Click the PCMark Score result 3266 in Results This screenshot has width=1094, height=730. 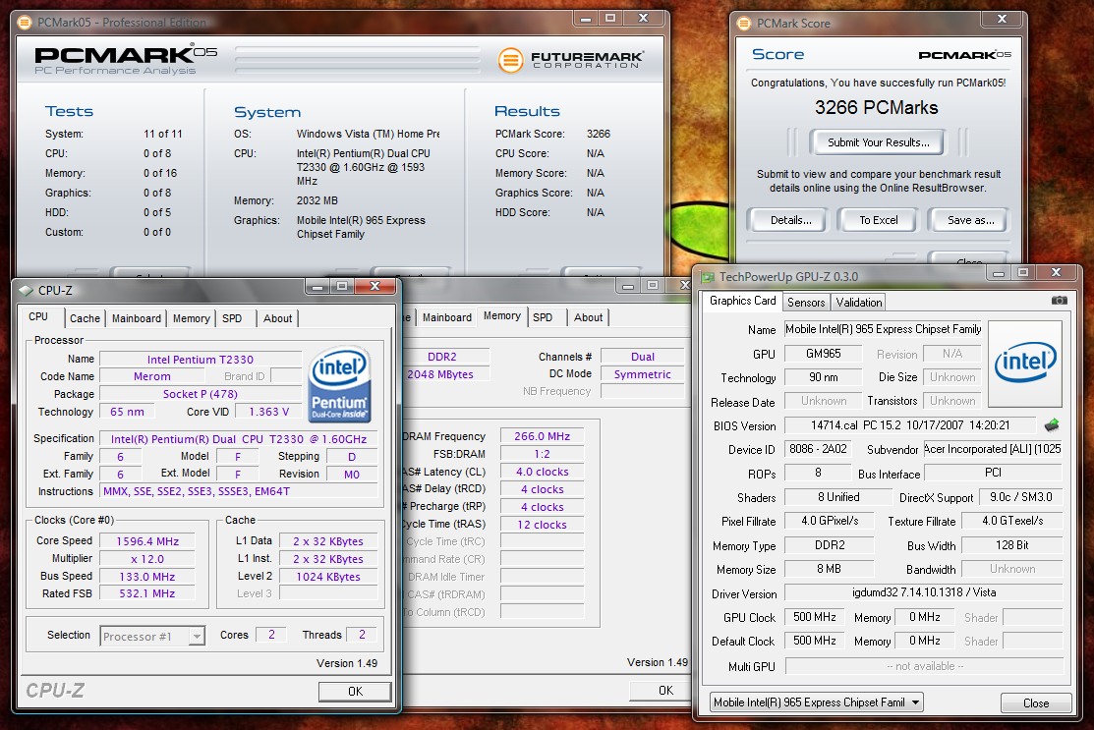point(599,134)
